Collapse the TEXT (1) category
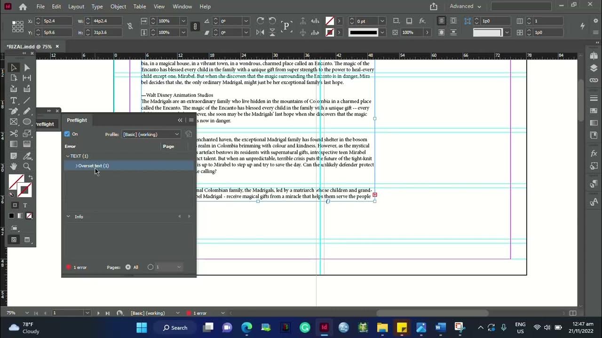The height and width of the screenshot is (338, 602). tap(68, 156)
